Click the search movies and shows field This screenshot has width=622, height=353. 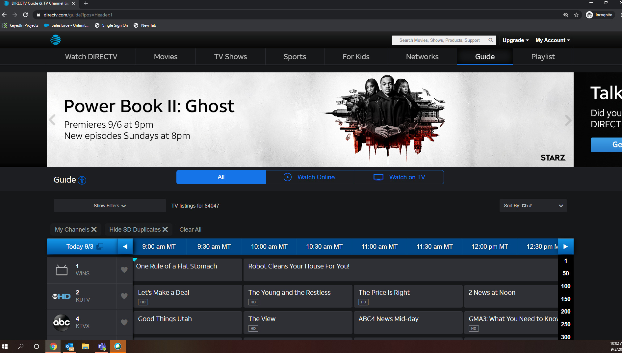click(x=439, y=40)
